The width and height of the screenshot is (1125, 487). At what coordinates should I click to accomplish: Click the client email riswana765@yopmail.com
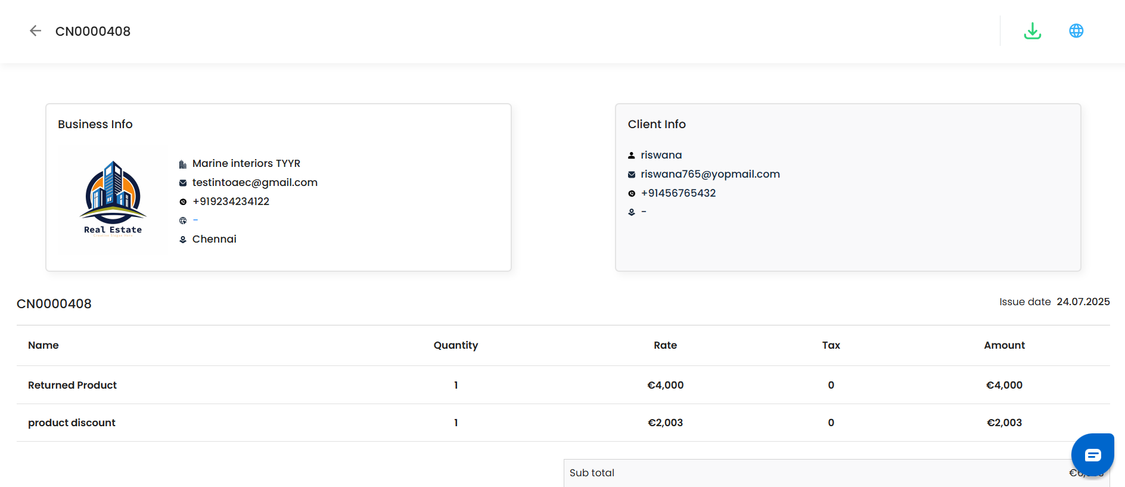coord(710,174)
